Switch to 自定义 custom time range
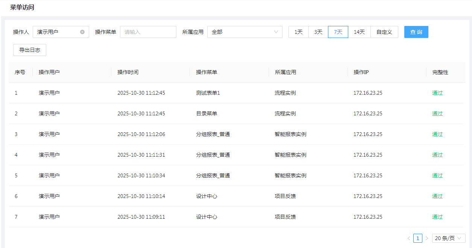The image size is (472, 248). coord(384,32)
